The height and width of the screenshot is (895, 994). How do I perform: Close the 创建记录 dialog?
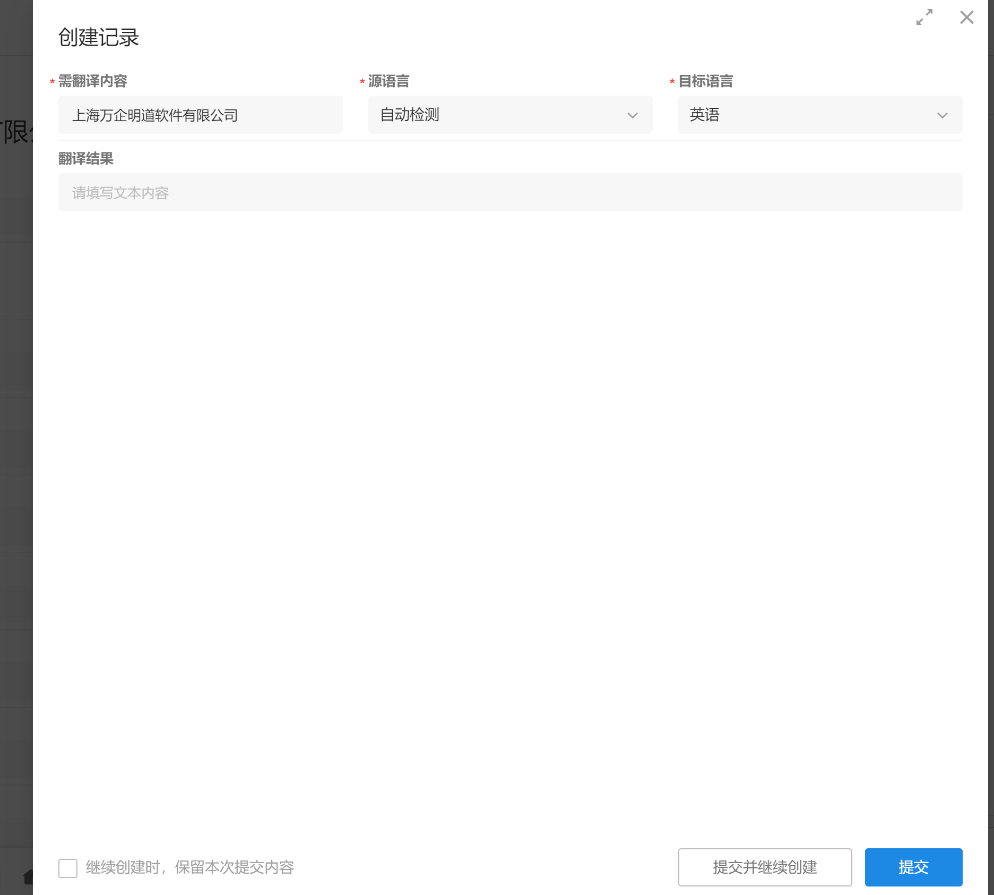(x=966, y=18)
